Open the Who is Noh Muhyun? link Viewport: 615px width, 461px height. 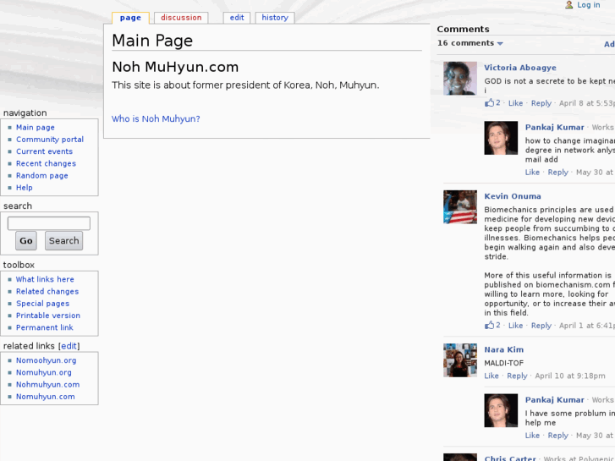coord(156,119)
